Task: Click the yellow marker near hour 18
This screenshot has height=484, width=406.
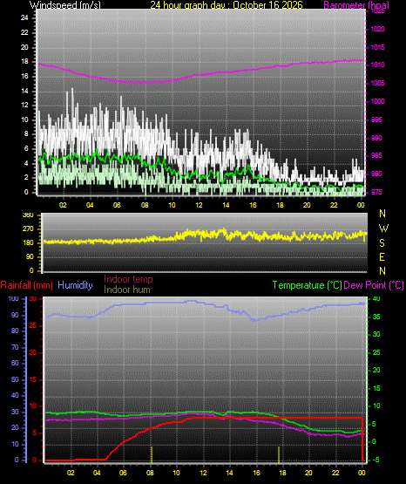Action: (279, 454)
